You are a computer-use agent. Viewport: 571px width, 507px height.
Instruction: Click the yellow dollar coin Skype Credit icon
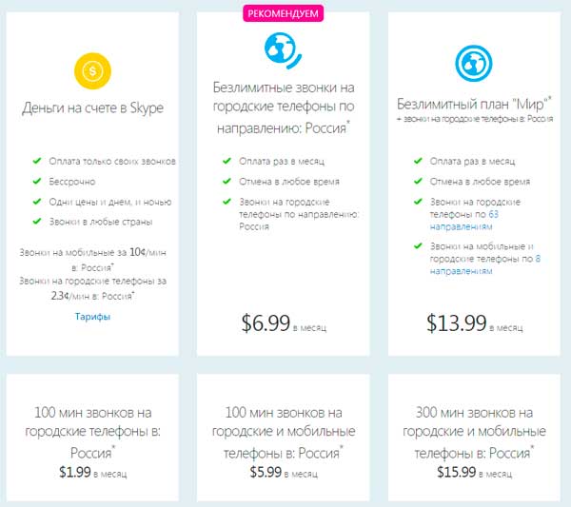(92, 69)
